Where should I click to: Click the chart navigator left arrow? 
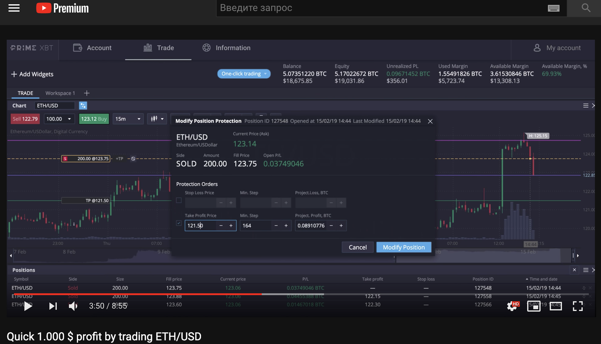[x=11, y=255]
